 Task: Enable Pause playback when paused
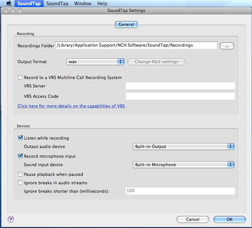pyautogui.click(x=20, y=174)
